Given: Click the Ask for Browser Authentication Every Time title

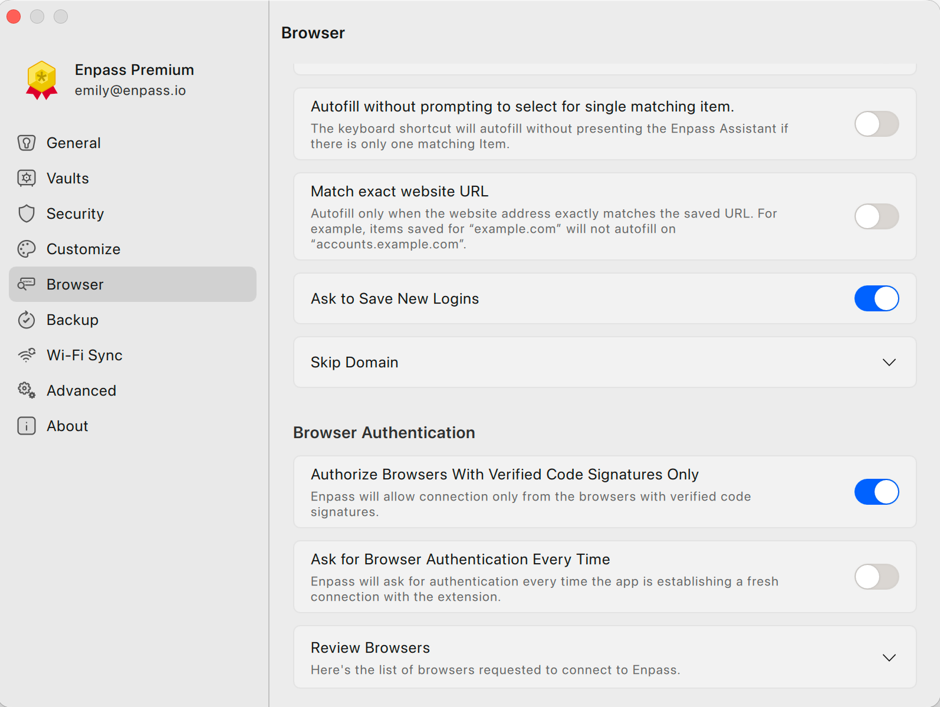Looking at the screenshot, I should pos(461,559).
